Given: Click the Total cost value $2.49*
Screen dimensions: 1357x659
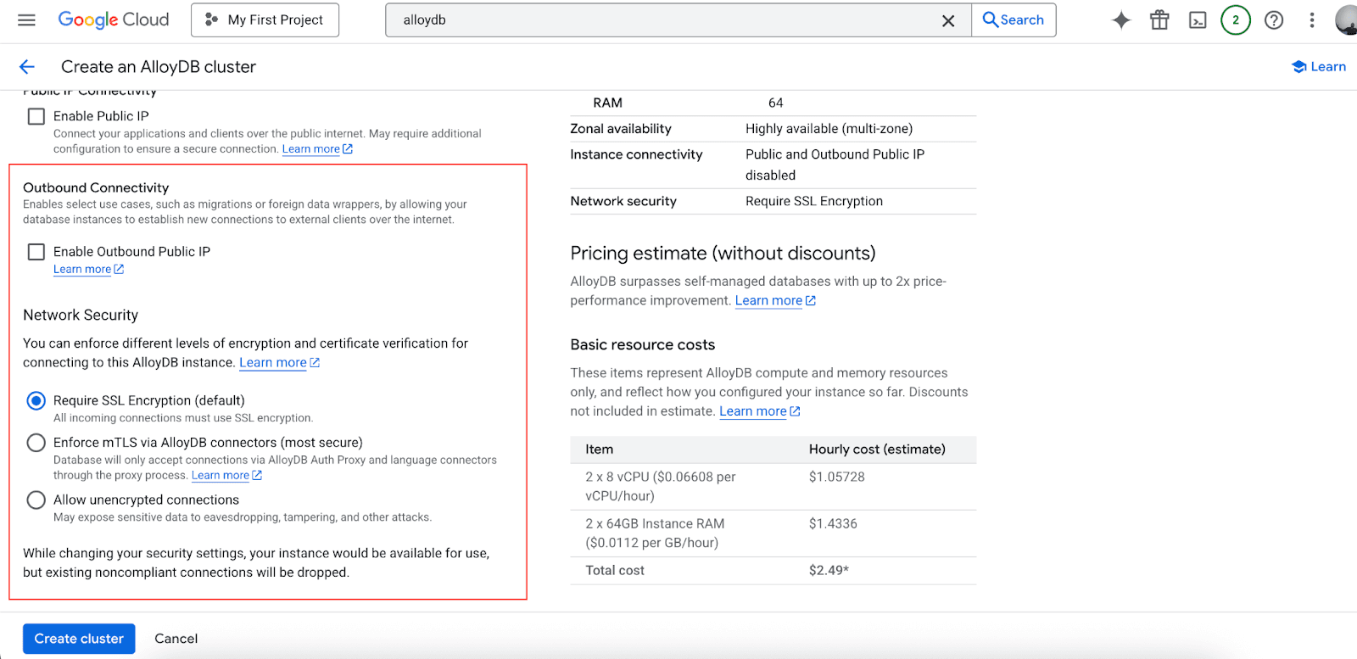Looking at the screenshot, I should click(x=829, y=570).
